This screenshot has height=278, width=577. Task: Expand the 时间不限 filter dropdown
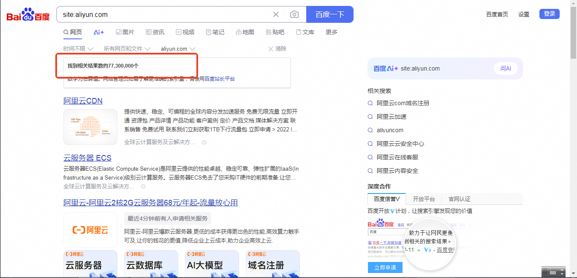[78, 49]
